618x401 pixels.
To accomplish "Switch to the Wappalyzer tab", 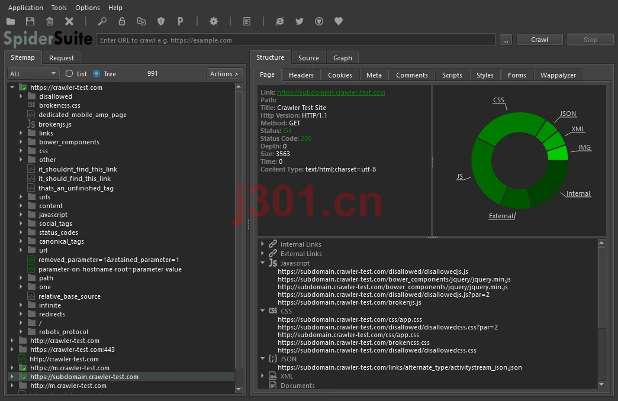I will tap(558, 75).
